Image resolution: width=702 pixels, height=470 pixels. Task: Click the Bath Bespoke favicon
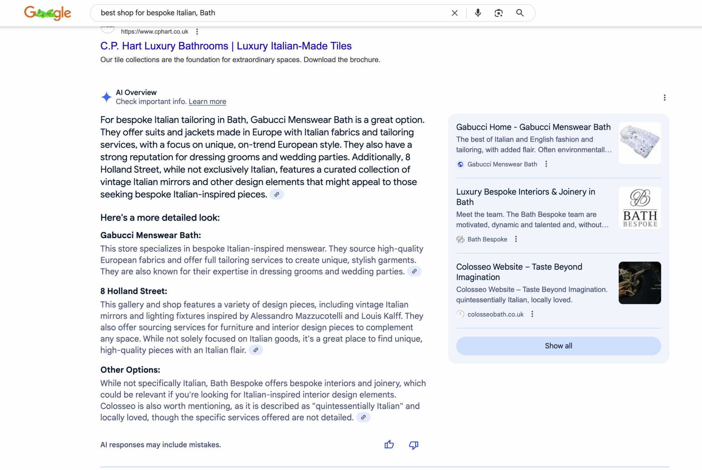[460, 239]
